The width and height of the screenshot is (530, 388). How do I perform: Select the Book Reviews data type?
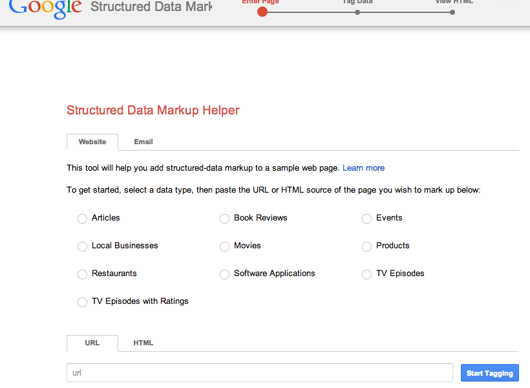(224, 219)
